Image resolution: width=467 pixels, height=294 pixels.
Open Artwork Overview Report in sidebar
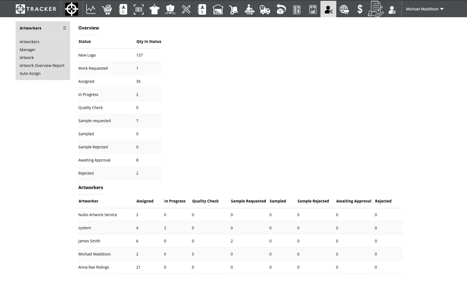pos(42,65)
